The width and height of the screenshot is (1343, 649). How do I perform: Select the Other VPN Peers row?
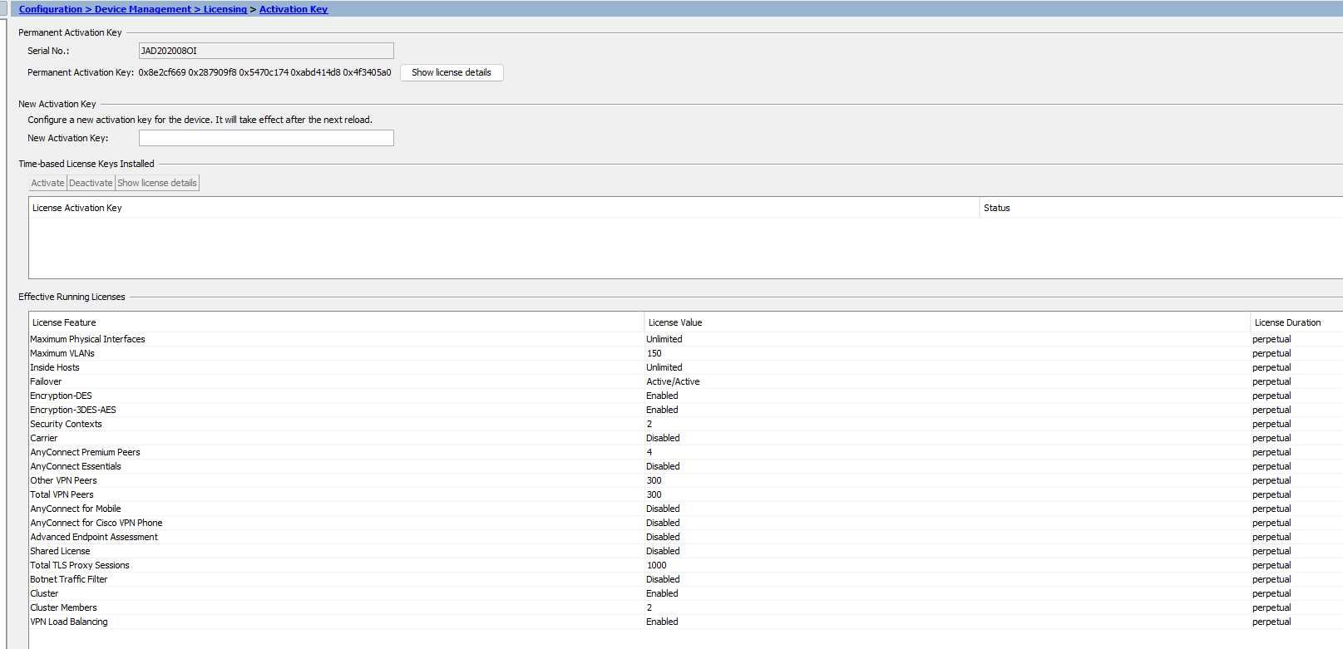tap(686, 480)
